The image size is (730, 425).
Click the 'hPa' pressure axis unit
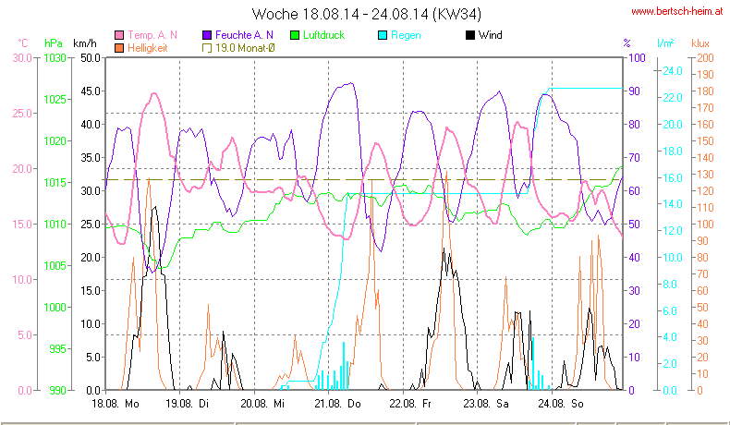click(x=53, y=43)
